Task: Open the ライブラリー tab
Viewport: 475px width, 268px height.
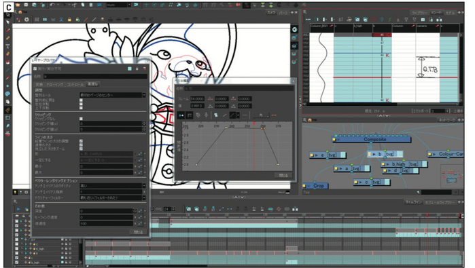Action: [x=419, y=13]
